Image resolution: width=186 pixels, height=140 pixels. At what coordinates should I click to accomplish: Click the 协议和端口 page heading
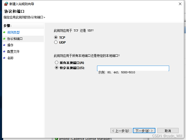(14, 11)
